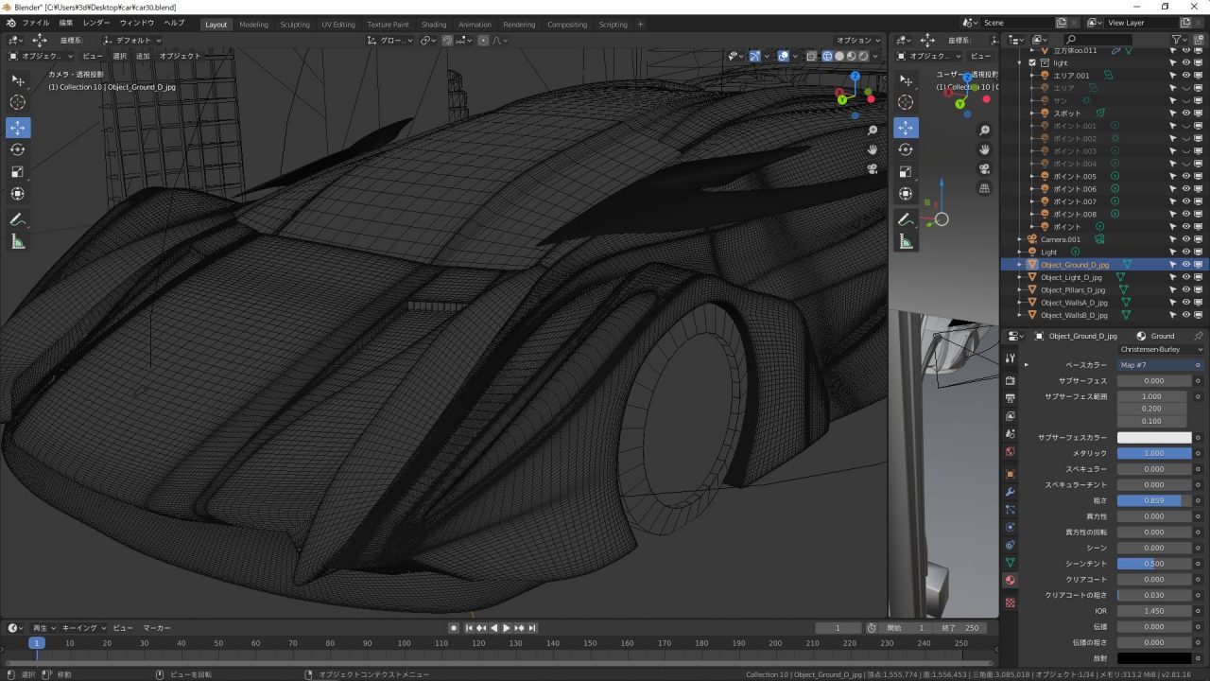Switch to wireframe viewport shading
Viewport: 1210px width, 681px height.
coord(827,56)
